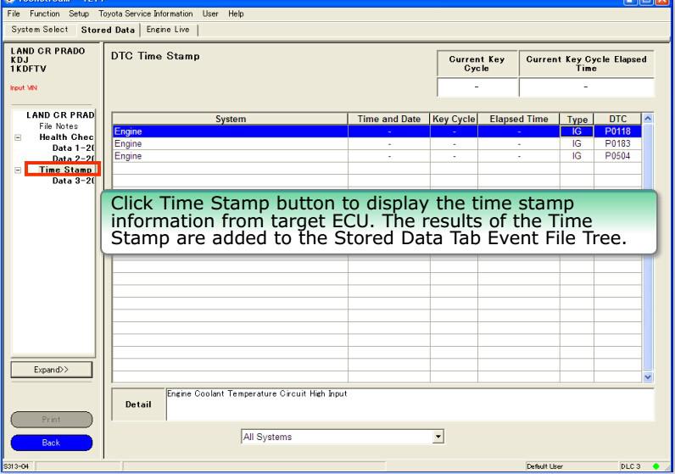This screenshot has width=675, height=474.
Task: Open the File menu
Action: [x=14, y=14]
